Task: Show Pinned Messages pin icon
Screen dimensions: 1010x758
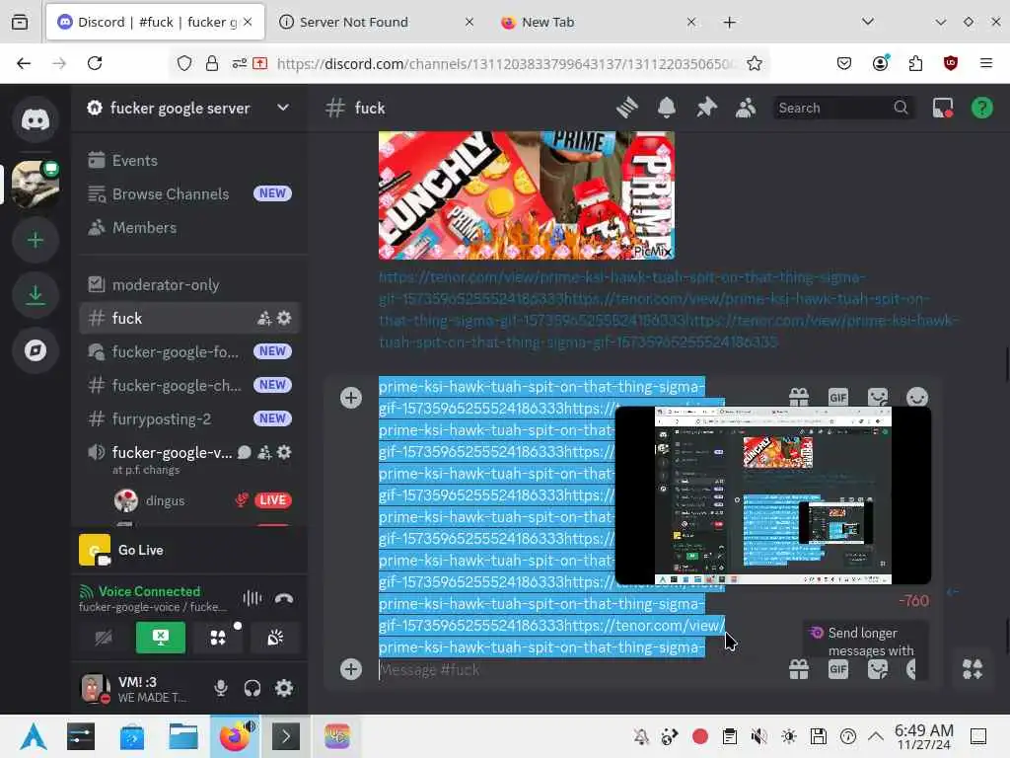Action: pos(706,108)
